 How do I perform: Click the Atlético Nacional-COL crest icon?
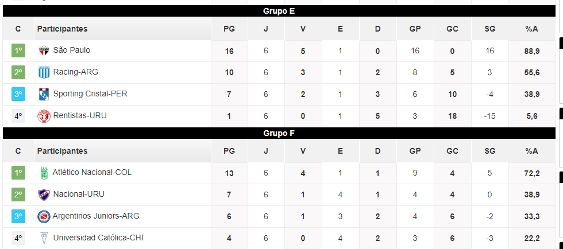(x=44, y=173)
